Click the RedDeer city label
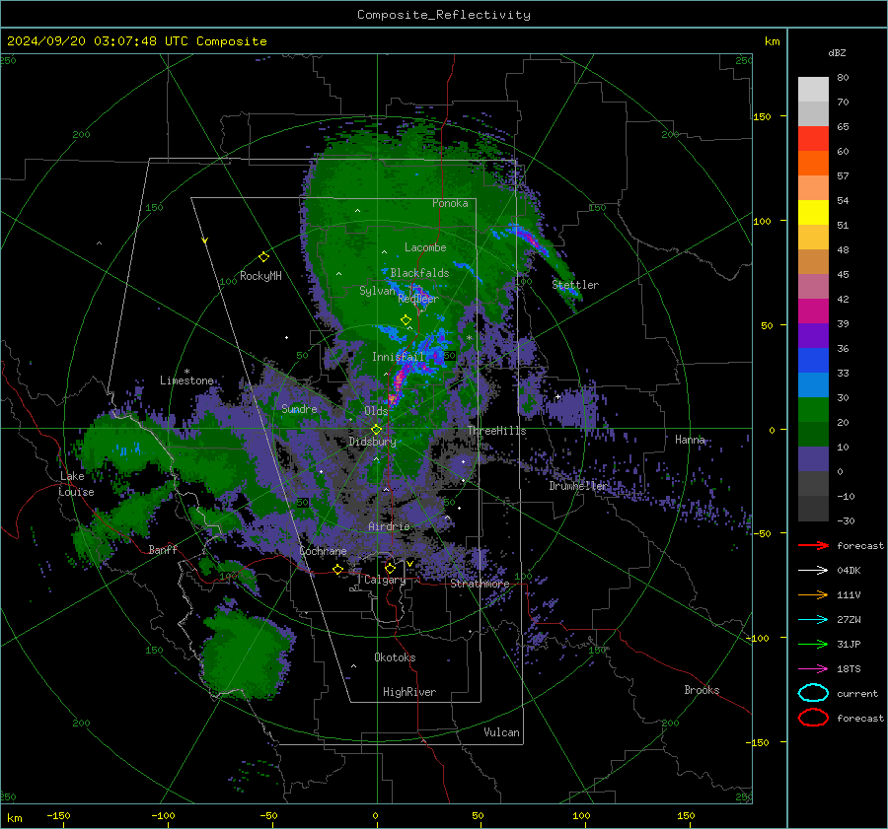 (418, 299)
